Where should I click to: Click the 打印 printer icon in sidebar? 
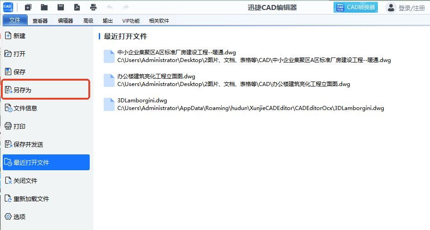click(8, 126)
